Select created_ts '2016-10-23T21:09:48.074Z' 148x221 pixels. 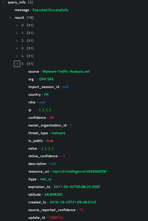click(73, 202)
